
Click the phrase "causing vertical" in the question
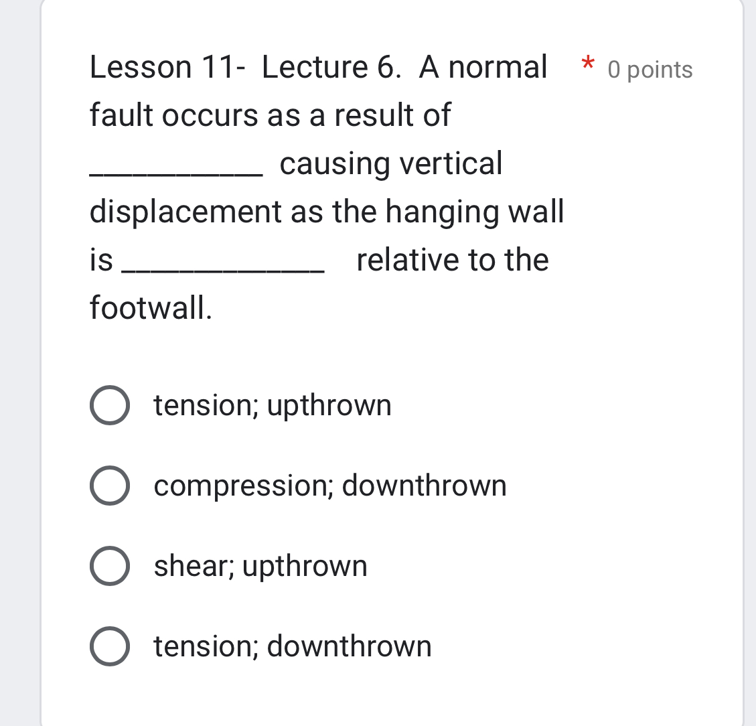tap(390, 163)
